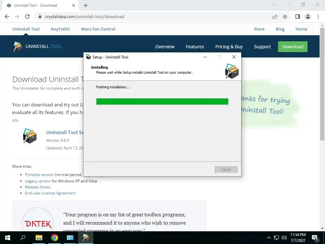Click Cancel in Setup dialog
The height and width of the screenshot is (244, 325).
click(226, 170)
